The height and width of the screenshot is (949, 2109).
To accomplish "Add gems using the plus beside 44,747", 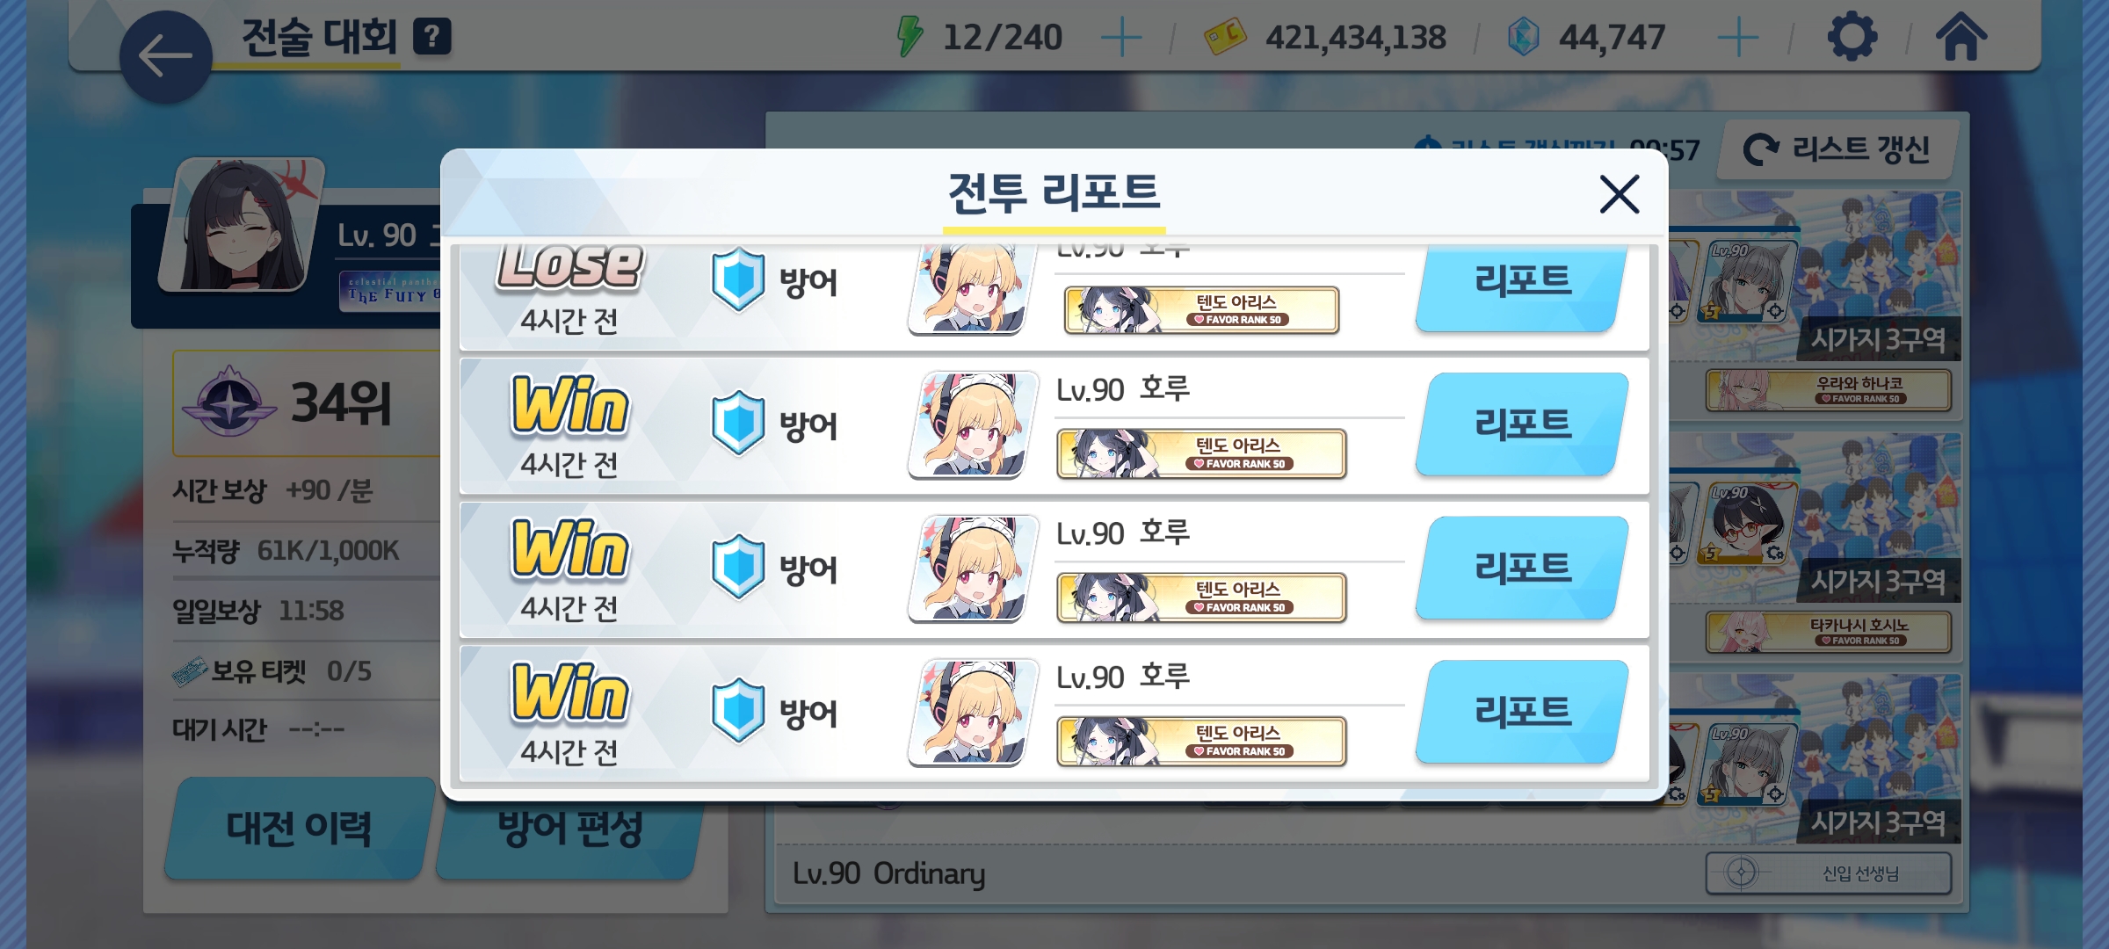I will pos(1737,38).
